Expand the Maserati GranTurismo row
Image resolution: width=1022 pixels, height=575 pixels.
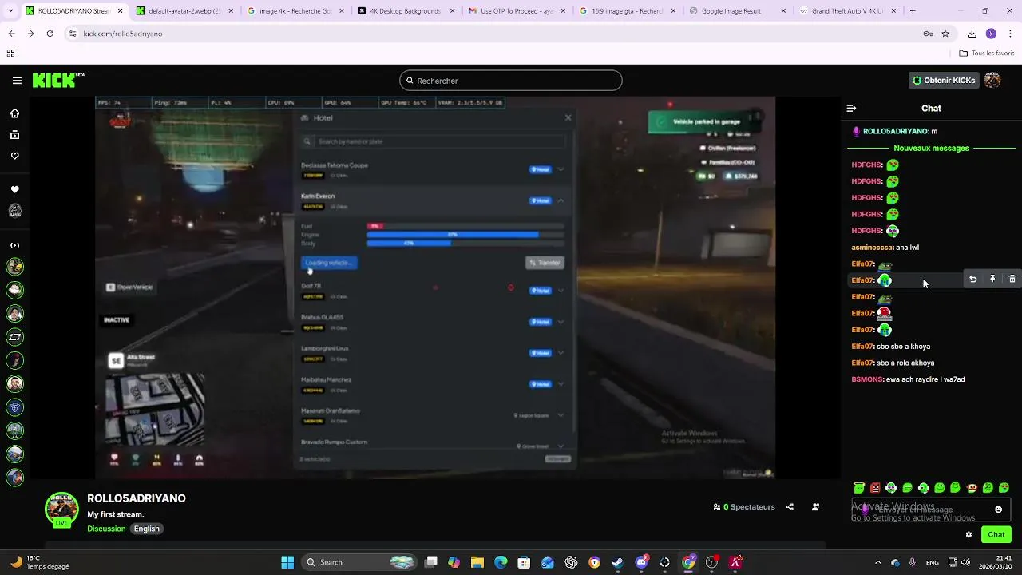coord(561,415)
